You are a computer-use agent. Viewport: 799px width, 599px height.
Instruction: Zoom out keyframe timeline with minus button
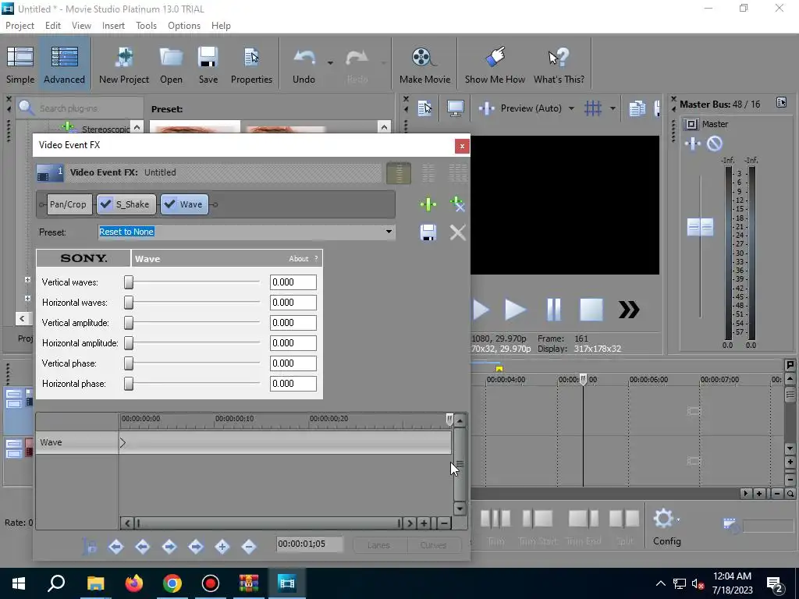(444, 523)
